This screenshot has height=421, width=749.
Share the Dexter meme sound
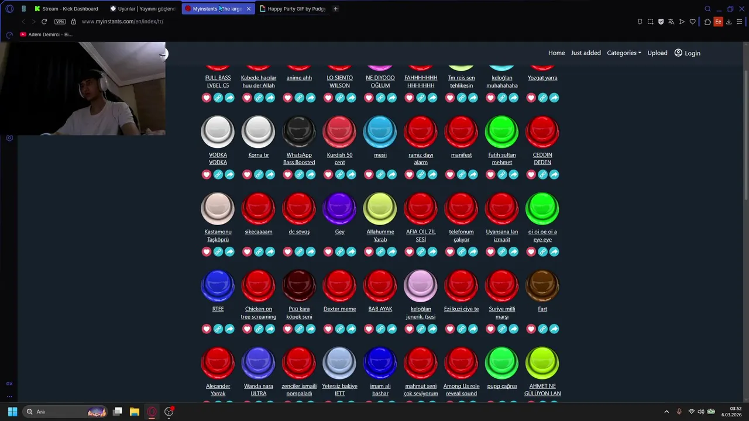tap(351, 329)
